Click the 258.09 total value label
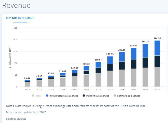Screen dimensions: 168x123 pos(110,54)
